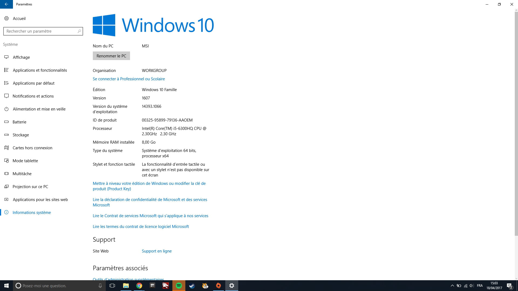518x291 pixels.
Task: Click the vertical scrollbar of settings page
Action: 516,124
